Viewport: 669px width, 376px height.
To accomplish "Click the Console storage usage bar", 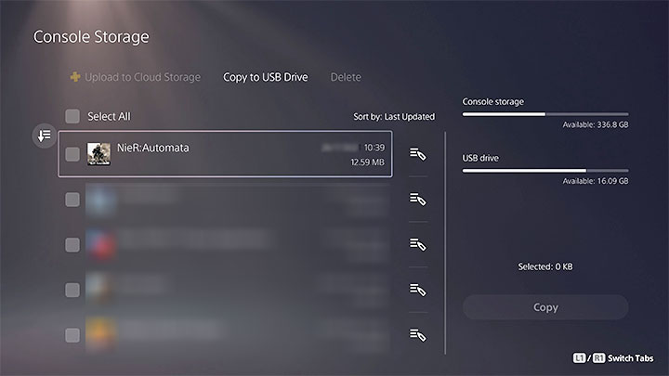I will pyautogui.click(x=545, y=114).
